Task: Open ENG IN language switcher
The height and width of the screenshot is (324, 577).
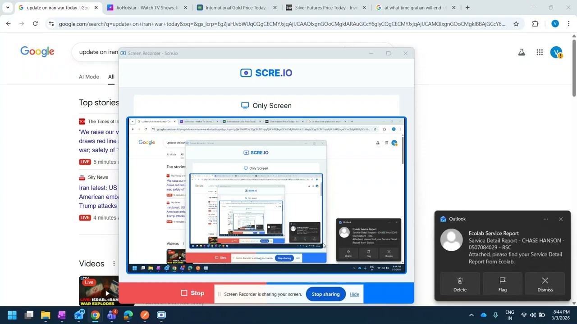Action: click(x=510, y=315)
